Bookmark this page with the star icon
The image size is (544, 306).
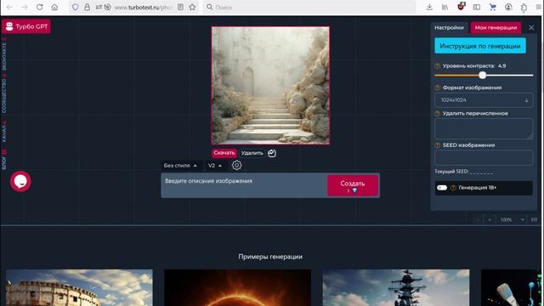click(192, 7)
